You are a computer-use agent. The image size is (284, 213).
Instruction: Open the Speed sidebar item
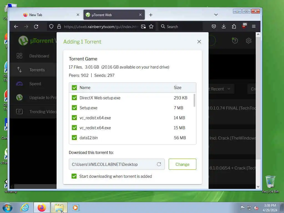(x=33, y=84)
